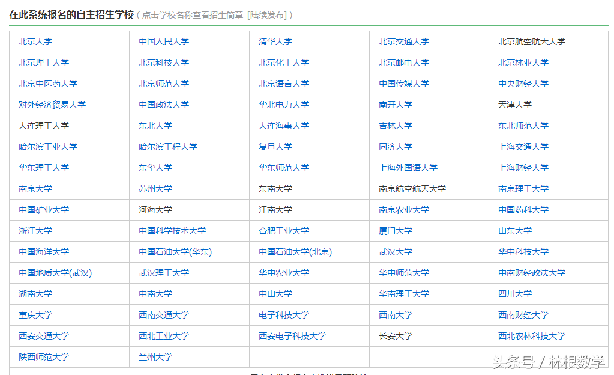
Task: Select the 大连理工大学 cell text
Action: (x=44, y=126)
